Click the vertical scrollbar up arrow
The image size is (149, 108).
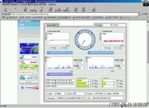pos(148,21)
